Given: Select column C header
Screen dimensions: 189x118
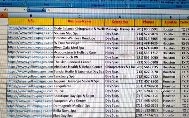Looking at the screenshot, I should 79,16.
